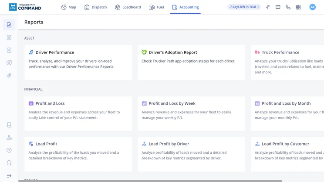Image resolution: width=324 pixels, height=182 pixels.
Task: Click the Truck Performance truck icon
Action: pyautogui.click(x=257, y=53)
